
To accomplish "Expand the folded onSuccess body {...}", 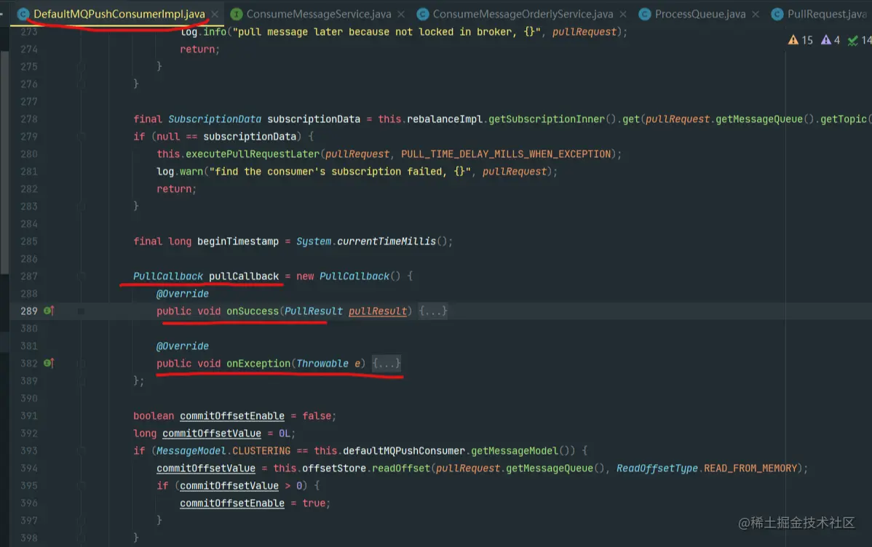I will 432,311.
